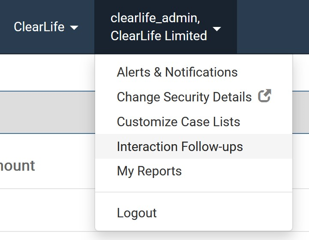Click the gray table header bar
309x240 pixels.
pos(47,113)
